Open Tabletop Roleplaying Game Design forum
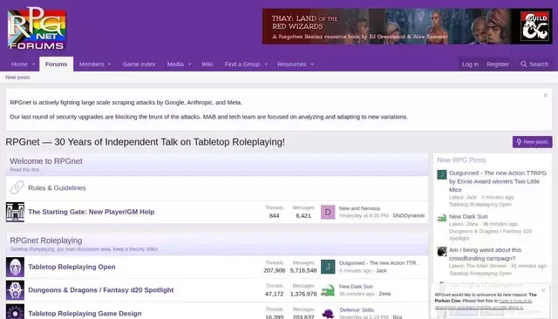 pos(85,314)
